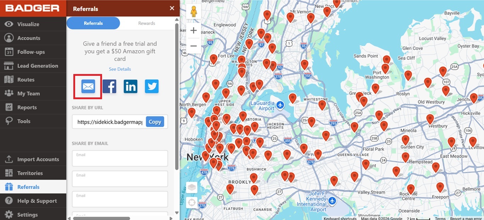Go to Lead Generation
This screenshot has width=484, height=220.
pyautogui.click(x=33, y=66)
